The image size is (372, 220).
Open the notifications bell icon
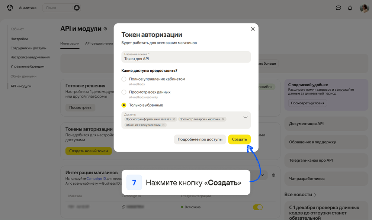(350, 8)
